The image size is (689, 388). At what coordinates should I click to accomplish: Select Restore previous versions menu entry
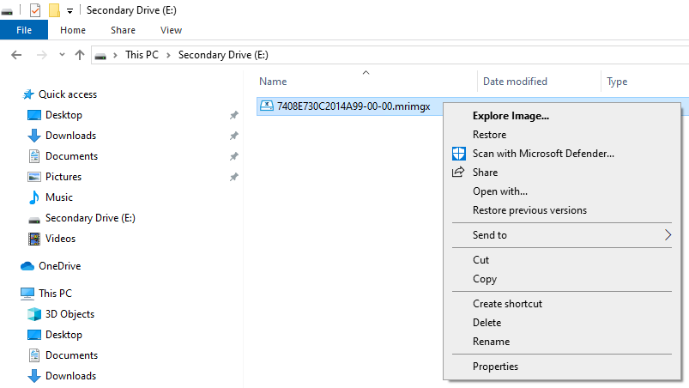(x=529, y=210)
